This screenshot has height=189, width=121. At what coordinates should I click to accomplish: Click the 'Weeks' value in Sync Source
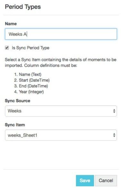(x=14, y=111)
